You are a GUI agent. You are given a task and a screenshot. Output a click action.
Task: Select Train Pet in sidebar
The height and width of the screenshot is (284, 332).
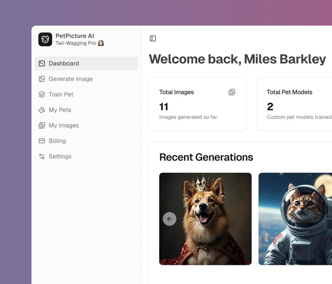61,95
